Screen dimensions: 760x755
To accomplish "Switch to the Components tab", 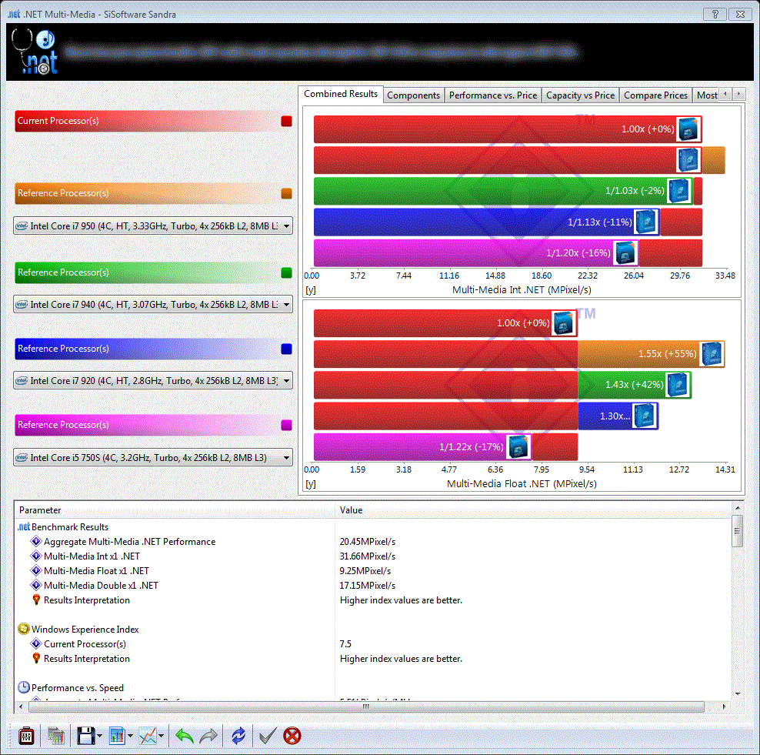I will (x=413, y=95).
